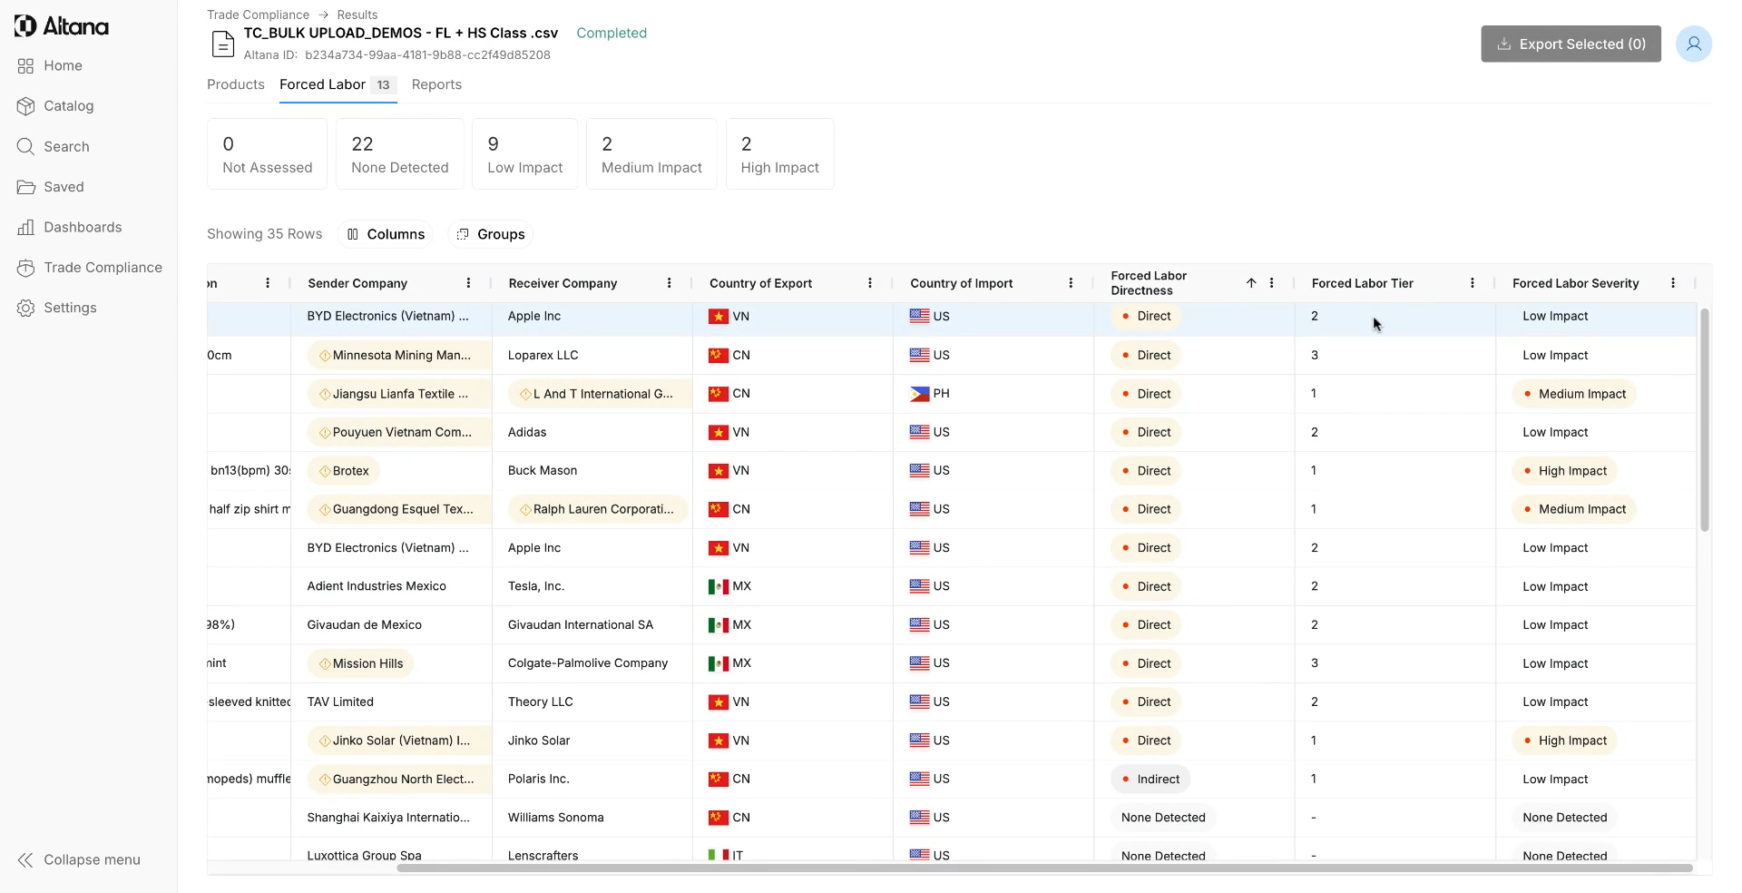Switch to the Reports tab
Viewport: 1742px width, 893px height.
coord(436,84)
